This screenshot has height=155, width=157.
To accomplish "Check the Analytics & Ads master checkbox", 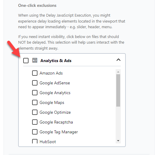I will click(x=26, y=61).
